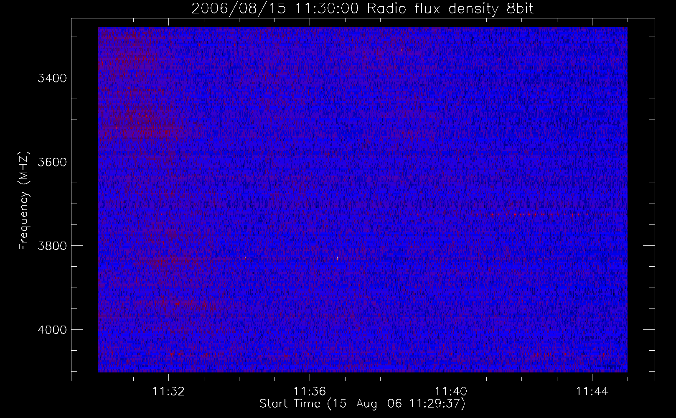Click the "Start Time (15-Aug-06 11:29:37)" x-axis label
Viewport: 676px width, 418px height.
pyautogui.click(x=362, y=404)
